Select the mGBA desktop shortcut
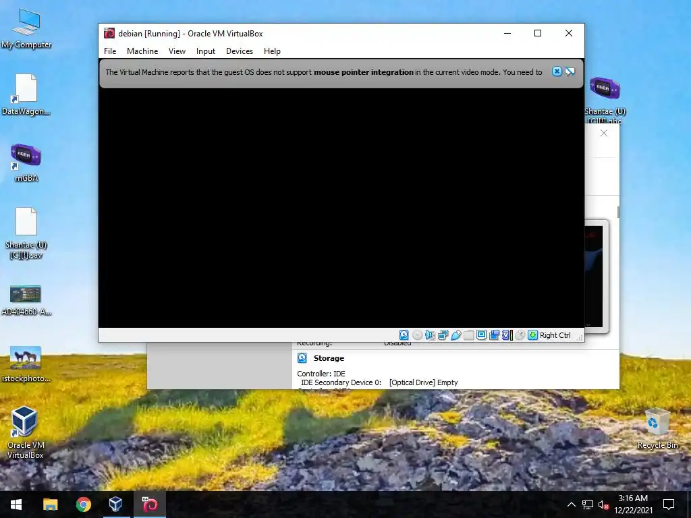 26,162
